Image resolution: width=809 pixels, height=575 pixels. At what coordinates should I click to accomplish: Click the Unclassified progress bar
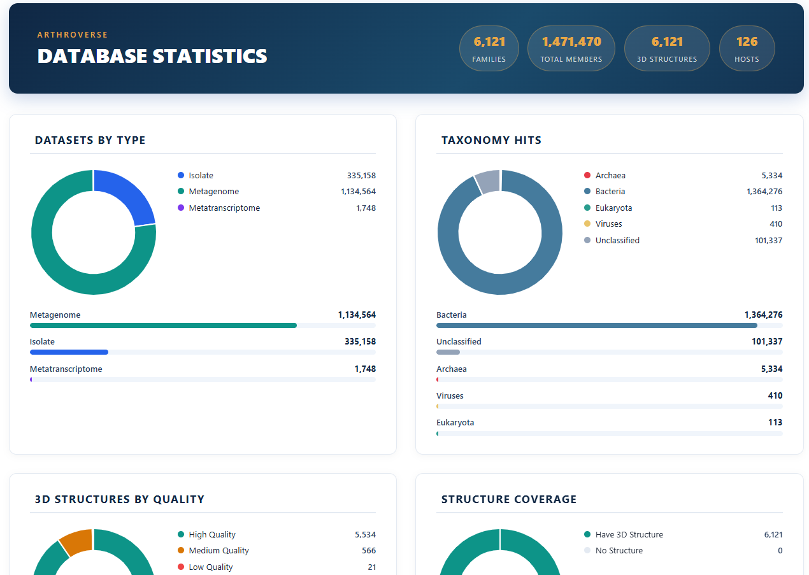point(610,352)
